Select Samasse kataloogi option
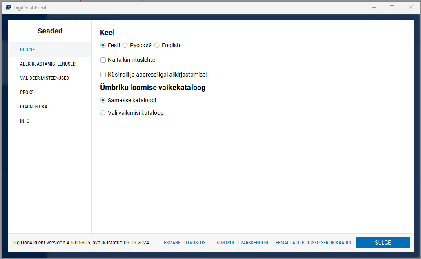The width and height of the screenshot is (421, 259). [103, 100]
